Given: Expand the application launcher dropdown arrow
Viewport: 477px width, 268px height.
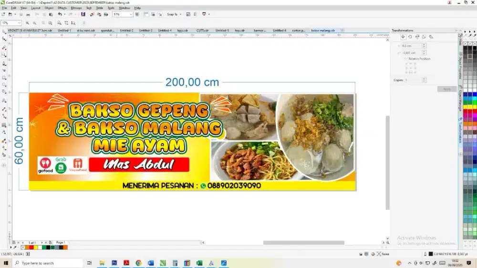Looking at the screenshot, I should 209,14.
